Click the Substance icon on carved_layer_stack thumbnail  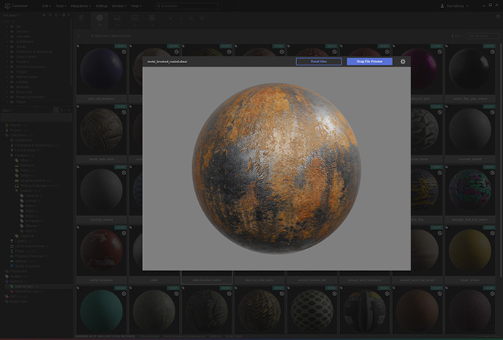124,112
